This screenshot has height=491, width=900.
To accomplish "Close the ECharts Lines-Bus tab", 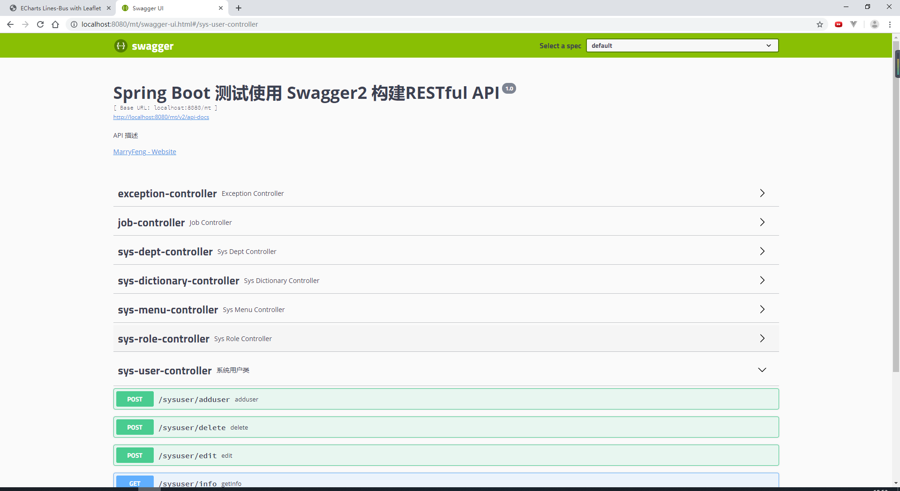I will [109, 8].
